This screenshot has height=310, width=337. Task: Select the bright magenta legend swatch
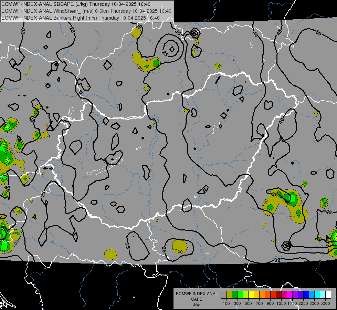click(290, 294)
